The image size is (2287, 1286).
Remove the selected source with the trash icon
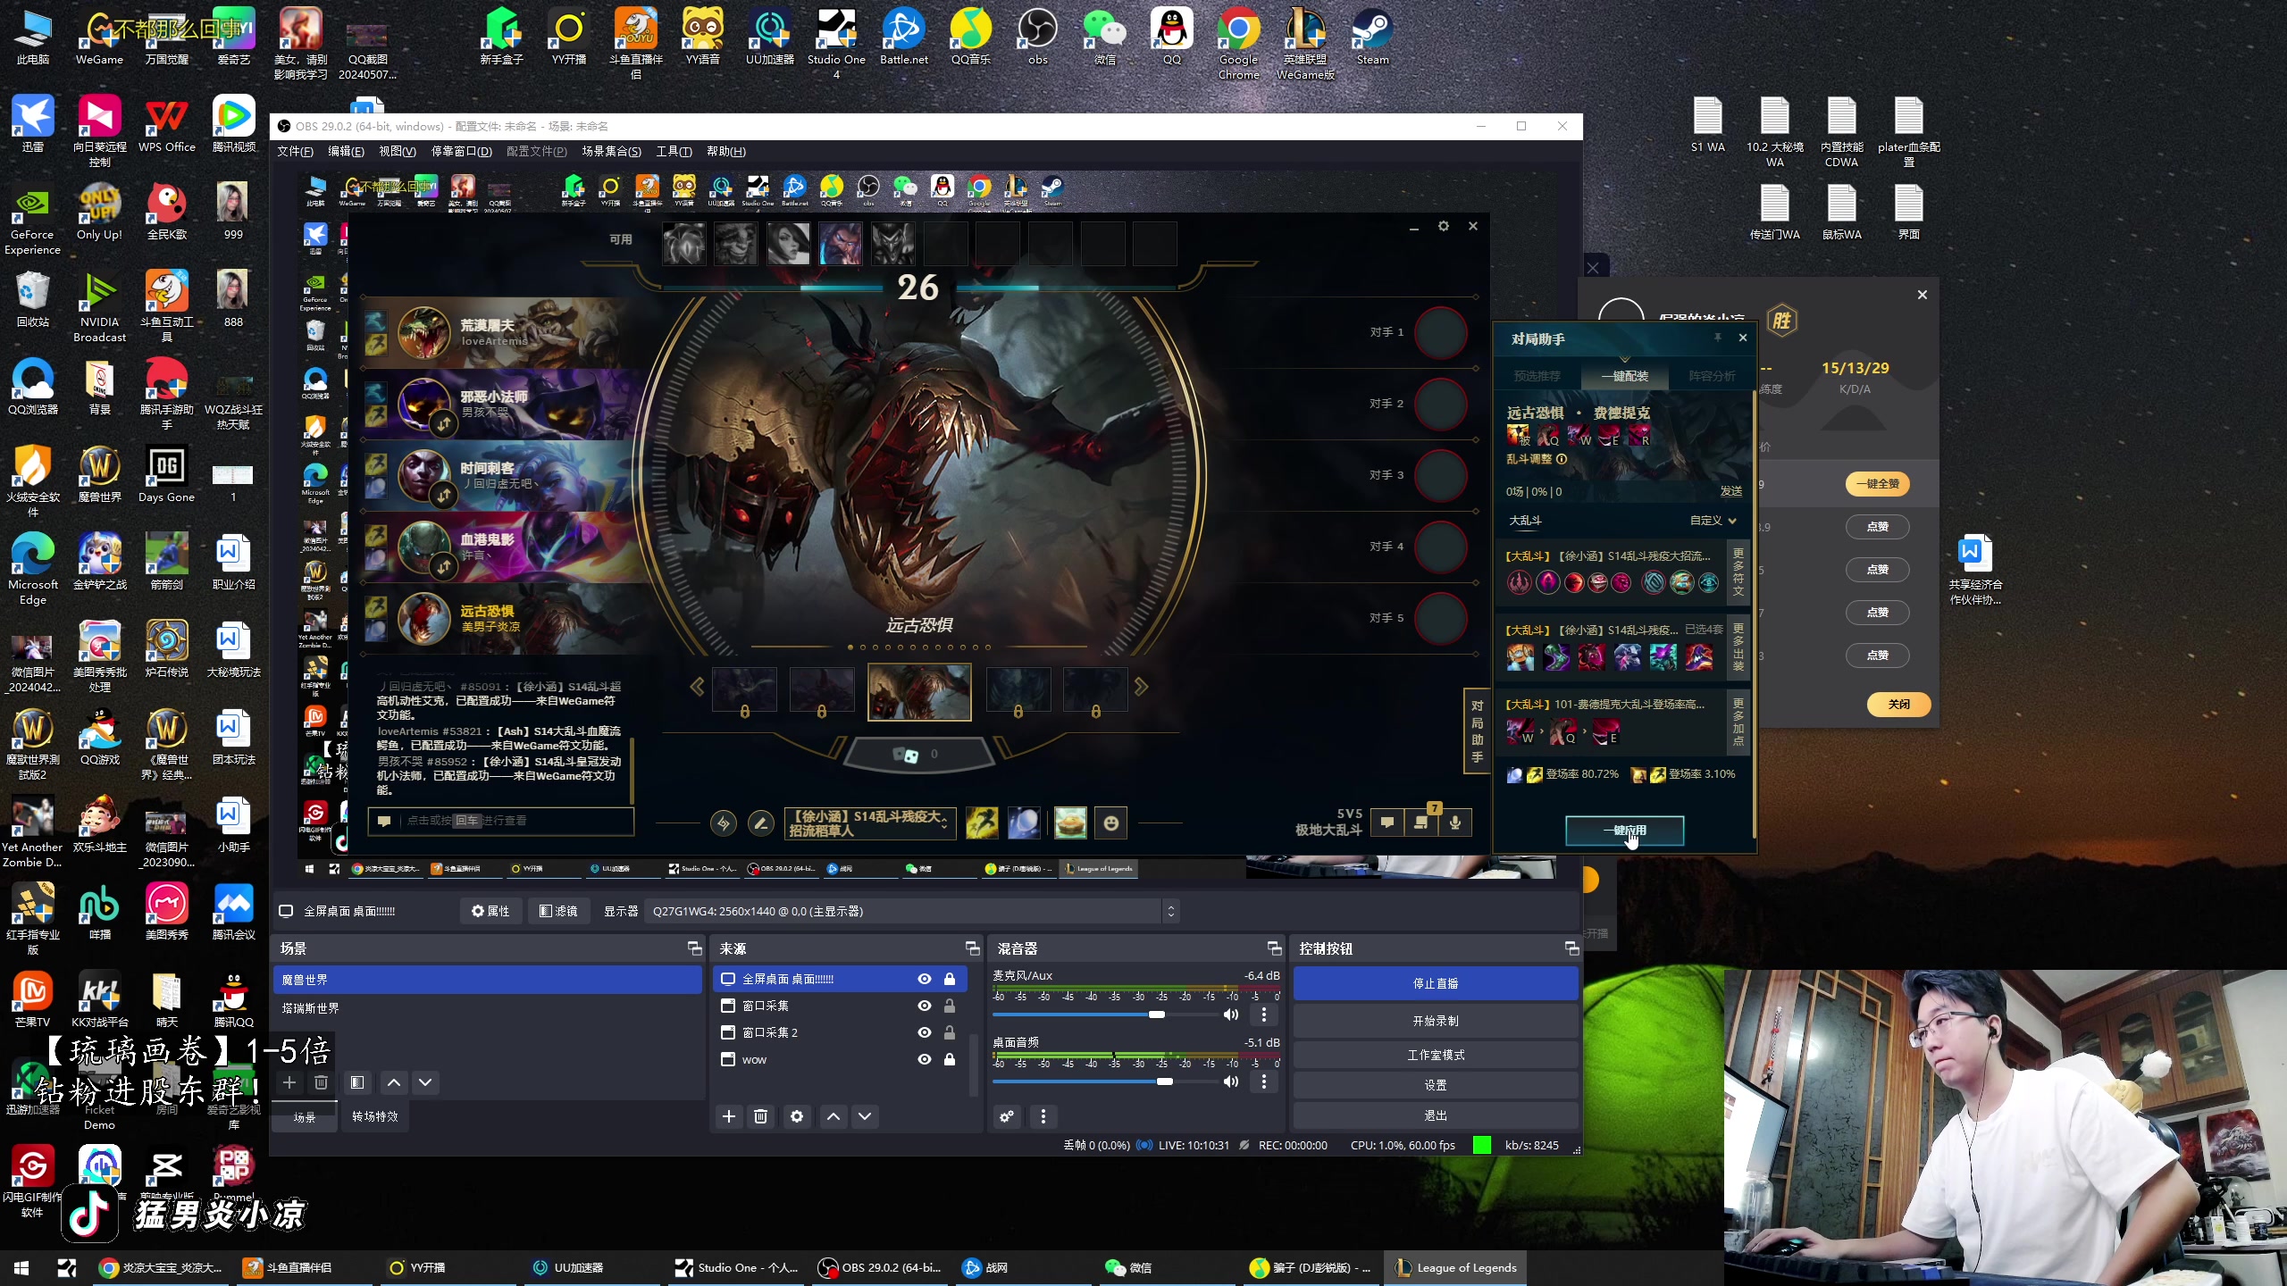(x=760, y=1116)
